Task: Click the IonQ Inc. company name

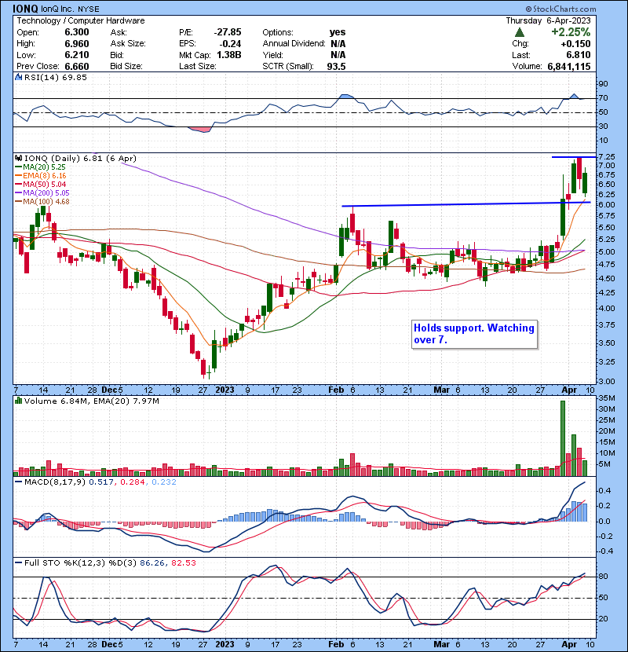Action: (x=58, y=9)
